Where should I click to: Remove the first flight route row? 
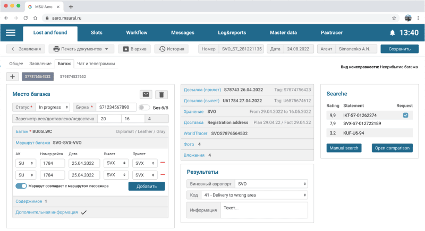click(x=162, y=163)
